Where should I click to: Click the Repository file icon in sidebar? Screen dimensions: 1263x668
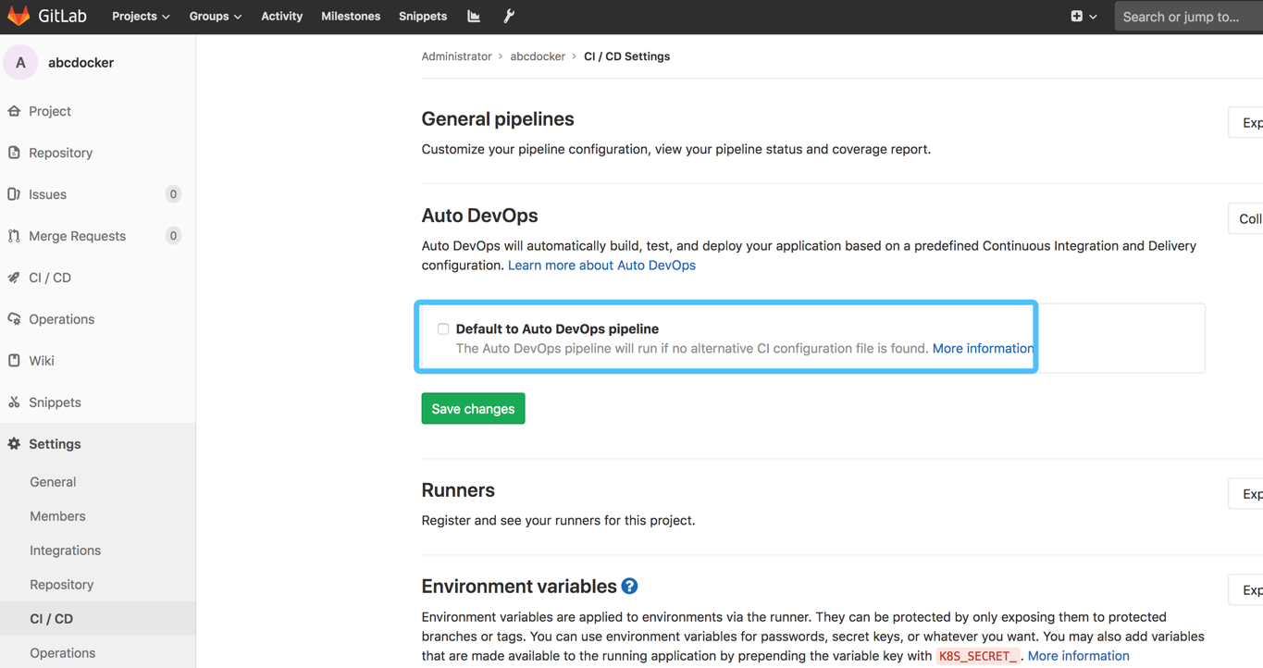[x=14, y=153]
